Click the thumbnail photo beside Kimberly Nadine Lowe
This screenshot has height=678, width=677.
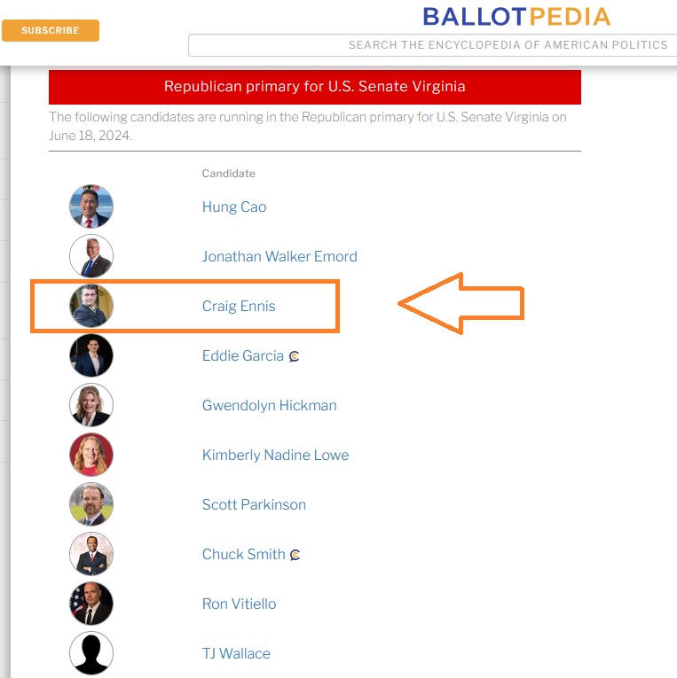[x=91, y=455]
